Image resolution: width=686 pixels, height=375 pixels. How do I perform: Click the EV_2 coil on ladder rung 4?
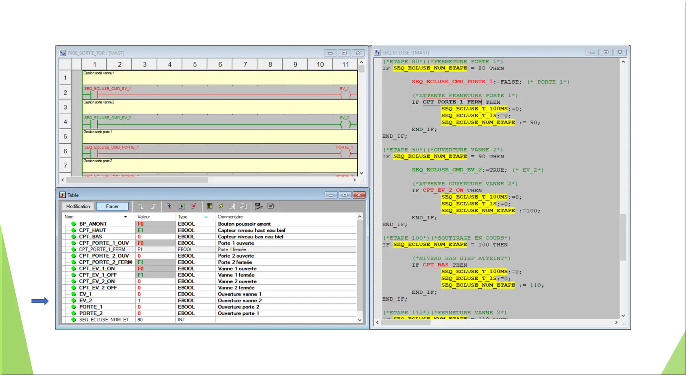click(x=345, y=124)
